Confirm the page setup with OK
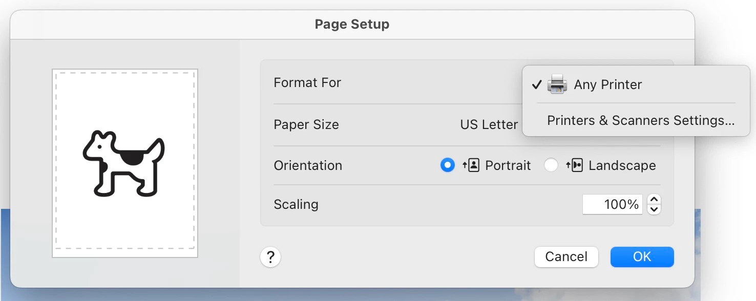Image resolution: width=756 pixels, height=301 pixels. [642, 257]
